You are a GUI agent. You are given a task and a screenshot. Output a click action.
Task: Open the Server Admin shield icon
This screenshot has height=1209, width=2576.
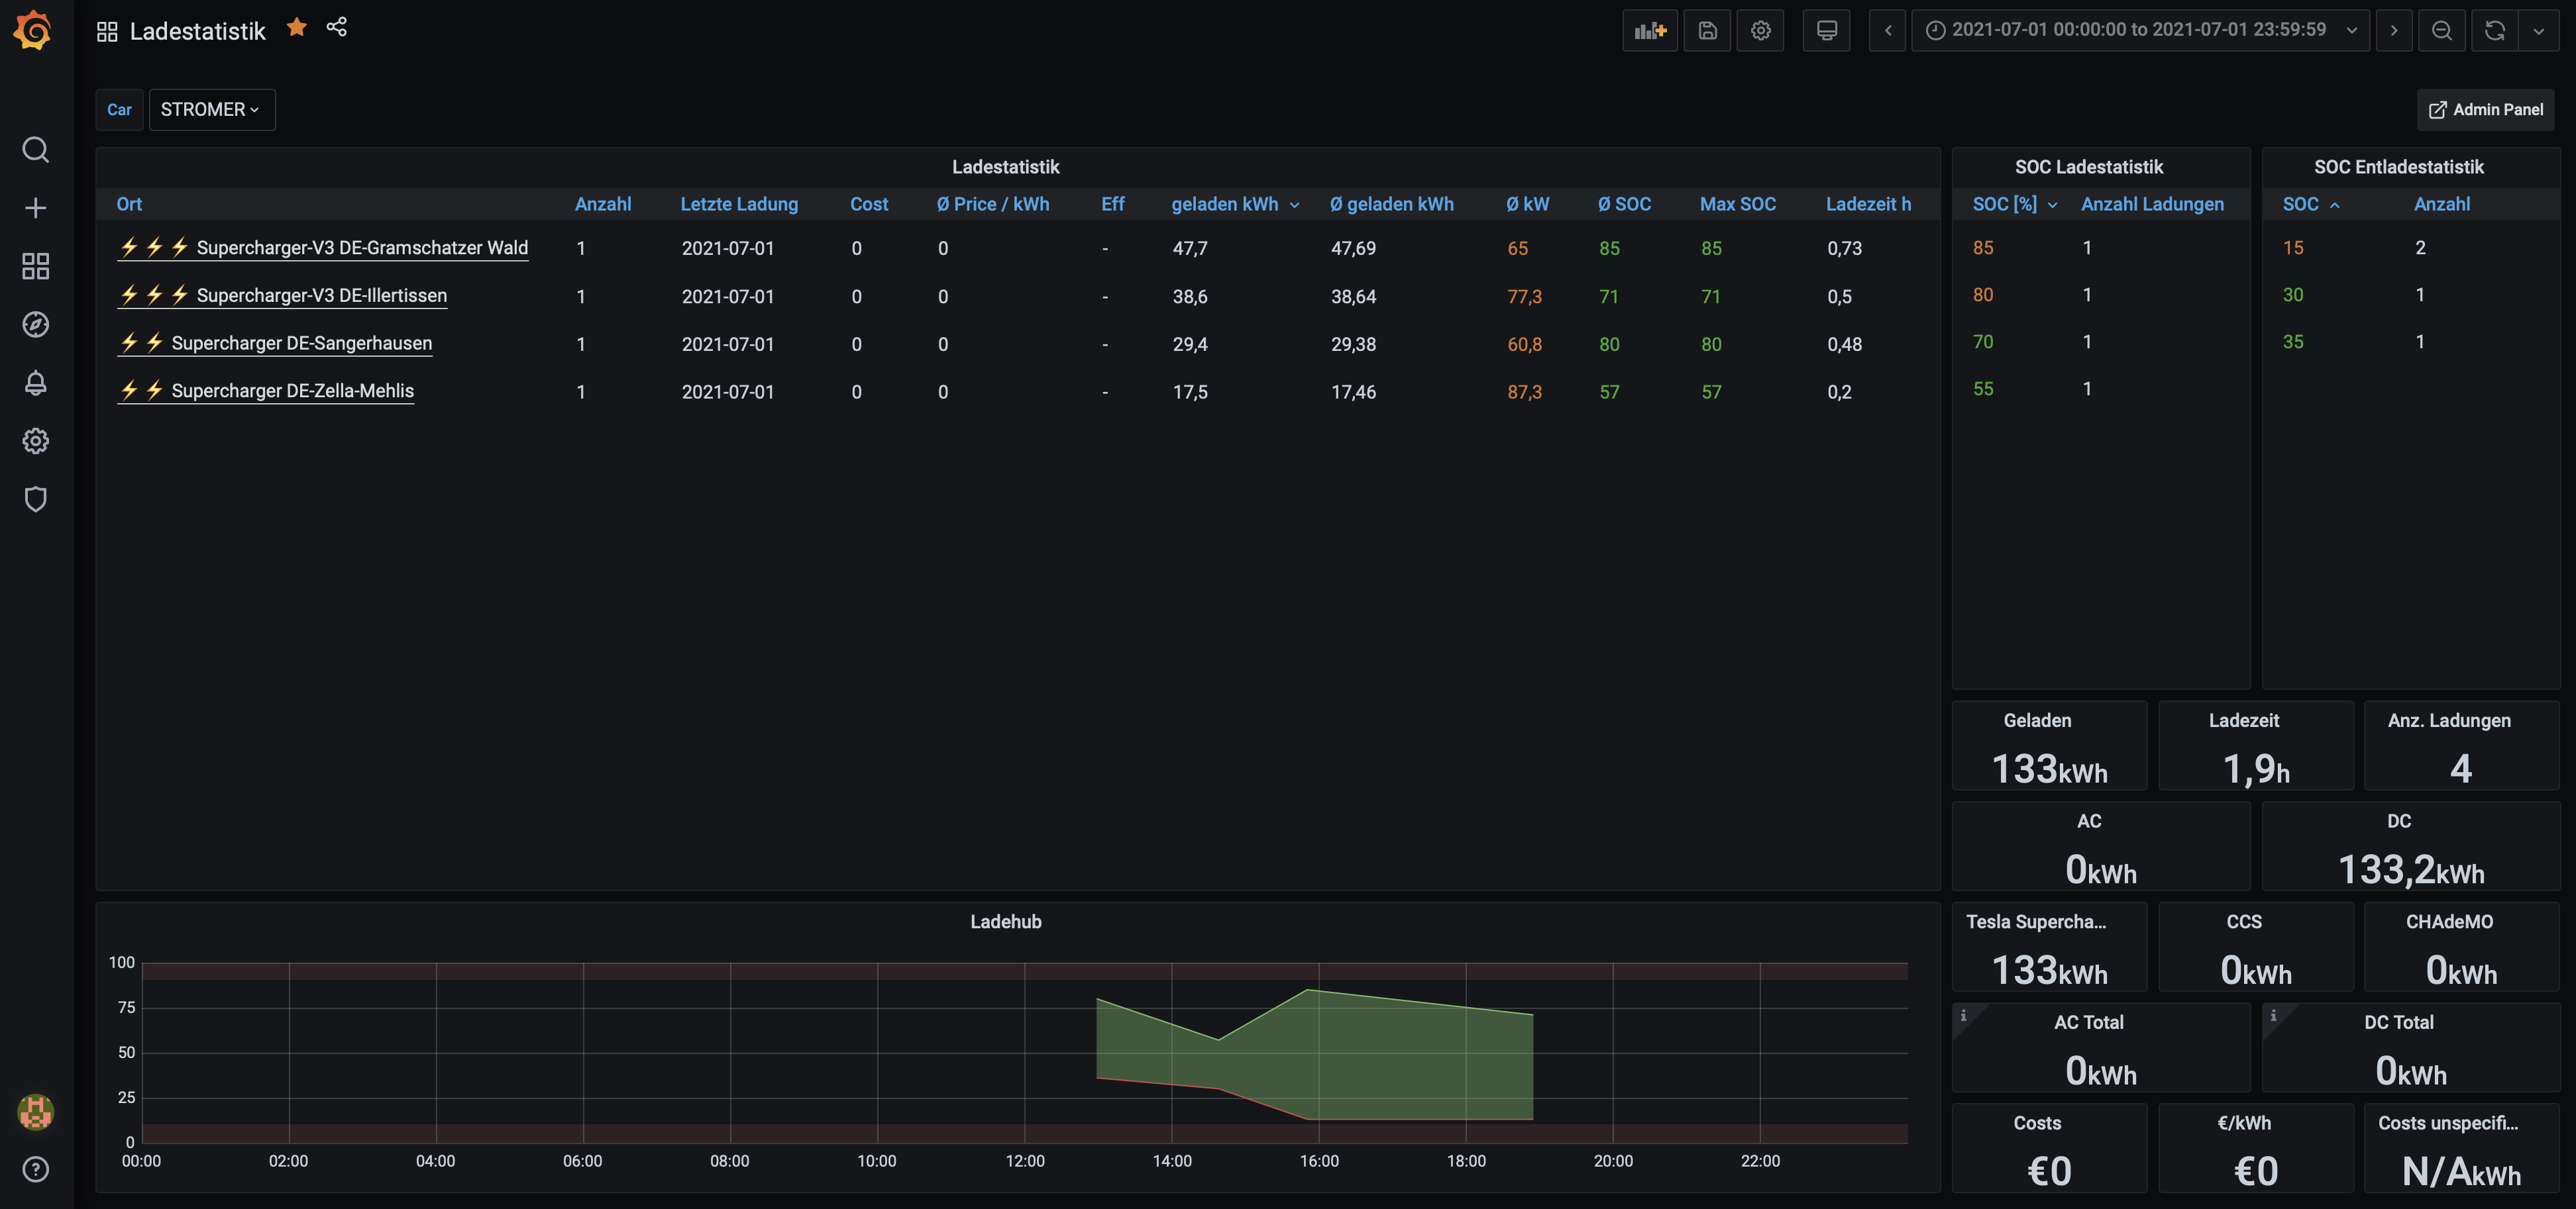tap(35, 500)
